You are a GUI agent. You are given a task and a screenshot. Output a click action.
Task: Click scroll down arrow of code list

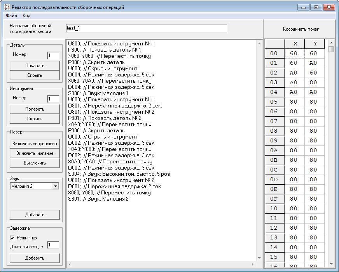coord(259,258)
